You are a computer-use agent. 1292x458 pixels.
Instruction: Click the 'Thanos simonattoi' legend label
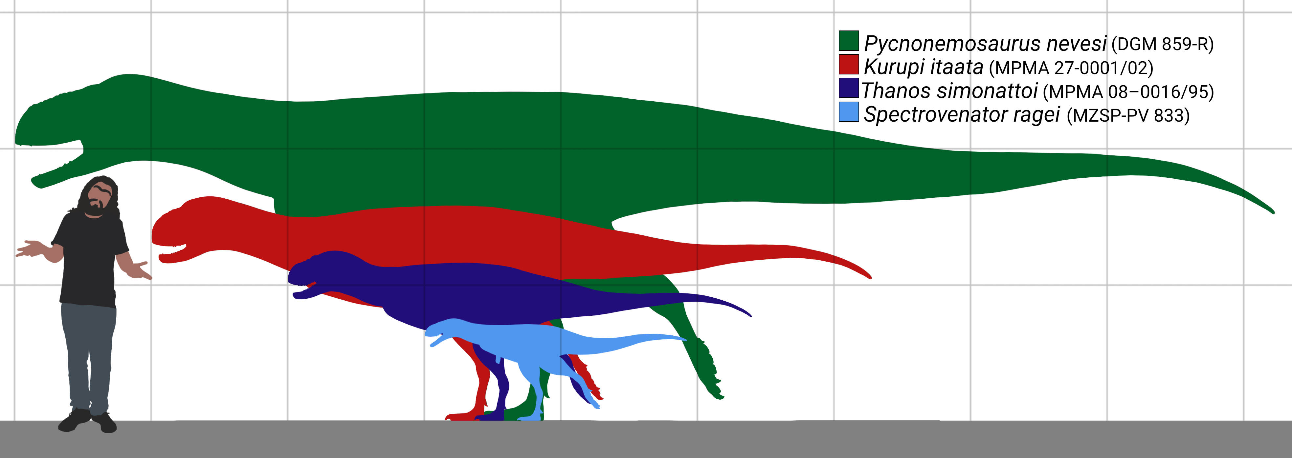click(x=949, y=90)
